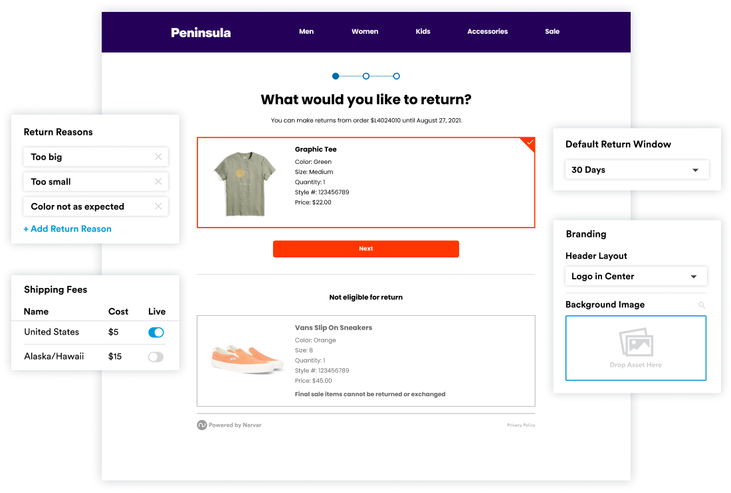Click "+ Add Return Reason" link

point(67,229)
